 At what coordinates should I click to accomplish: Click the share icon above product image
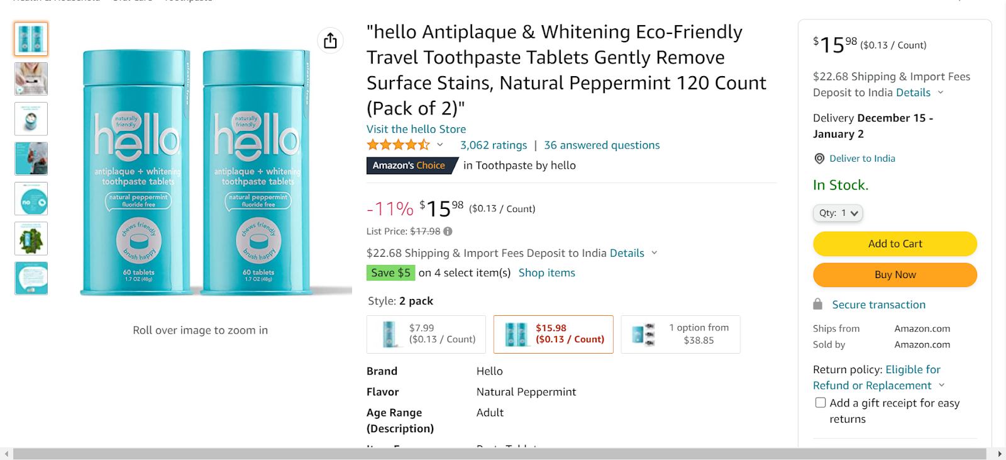(330, 40)
